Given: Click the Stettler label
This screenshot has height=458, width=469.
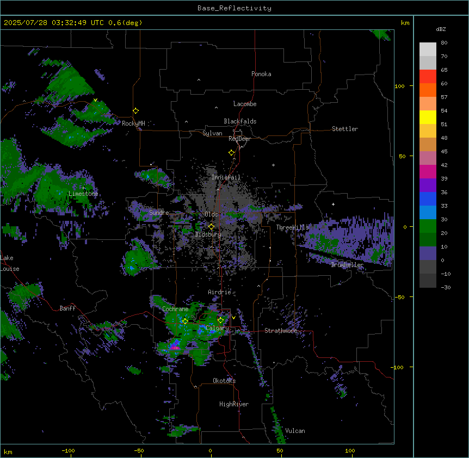Looking at the screenshot, I should pyautogui.click(x=345, y=129).
